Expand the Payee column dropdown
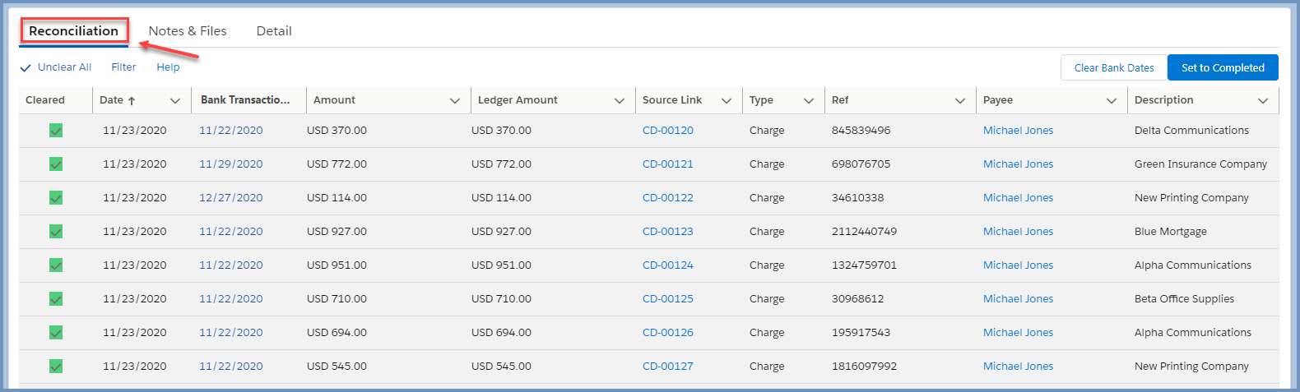Screen dimensions: 1300x392 pyautogui.click(x=1111, y=100)
